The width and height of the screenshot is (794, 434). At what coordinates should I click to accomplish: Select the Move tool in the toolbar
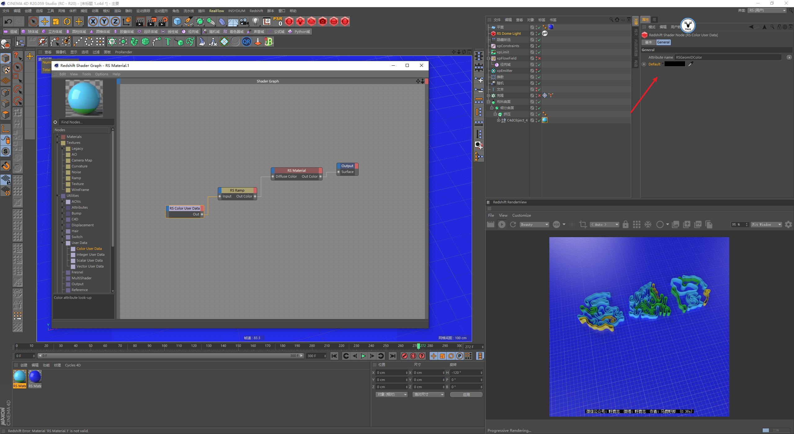(x=45, y=21)
